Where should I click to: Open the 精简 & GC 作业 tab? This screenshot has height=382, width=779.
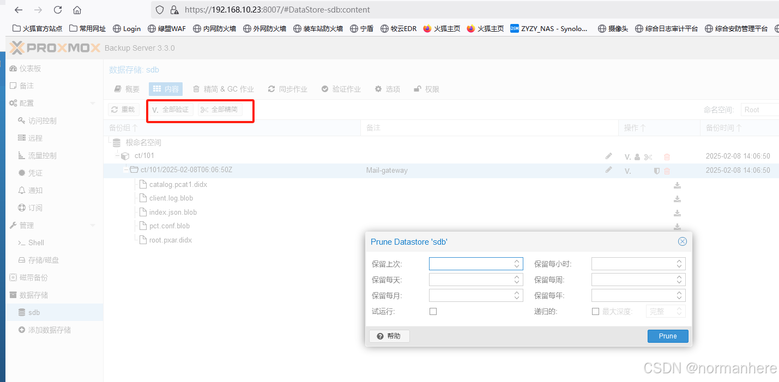(224, 89)
